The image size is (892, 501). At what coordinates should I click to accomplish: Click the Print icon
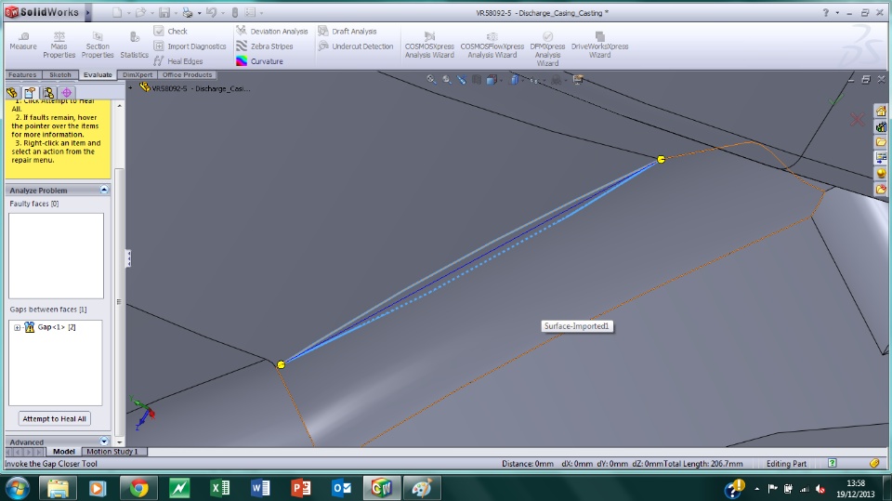coord(188,12)
